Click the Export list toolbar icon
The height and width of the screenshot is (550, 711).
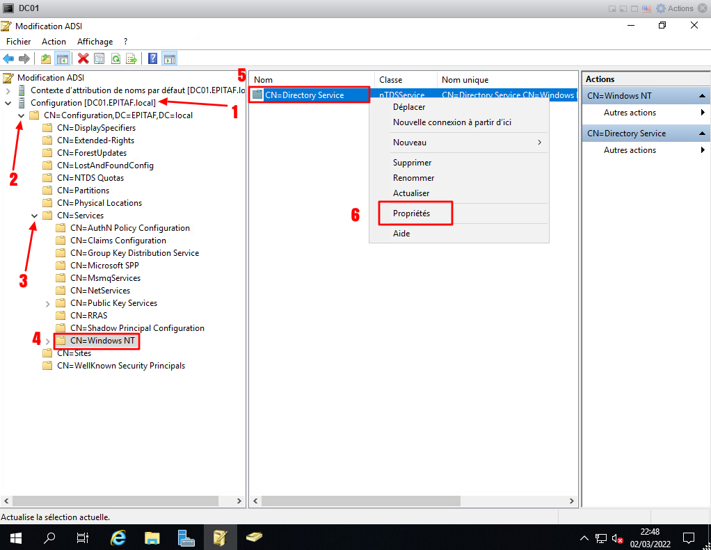pyautogui.click(x=130, y=59)
